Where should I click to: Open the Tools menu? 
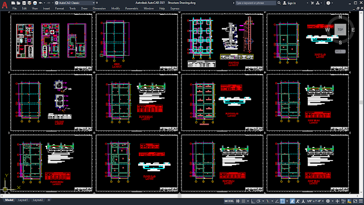[72, 9]
